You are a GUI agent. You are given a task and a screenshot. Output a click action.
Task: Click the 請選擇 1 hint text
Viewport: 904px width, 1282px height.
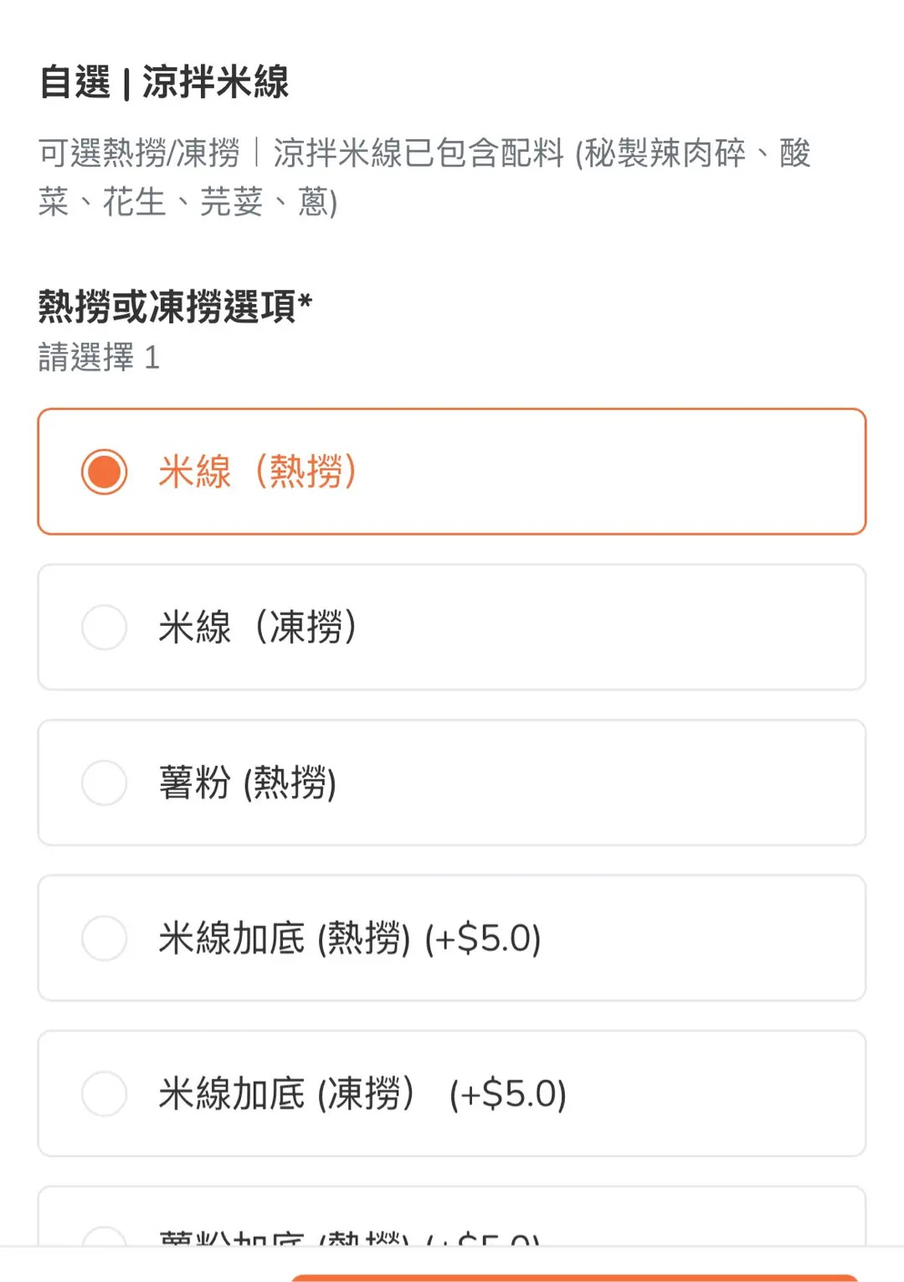(99, 358)
